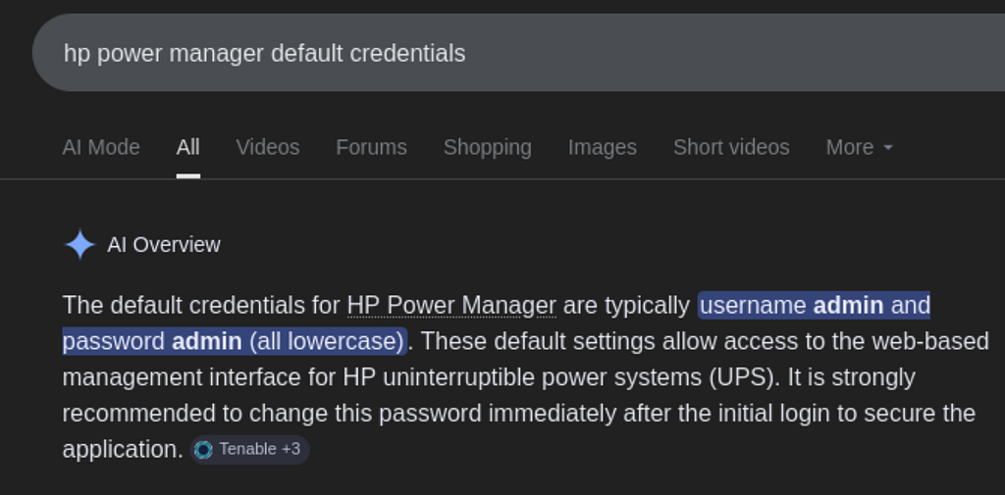Open the Short videos tab
The height and width of the screenshot is (495, 1005).
[x=731, y=147]
